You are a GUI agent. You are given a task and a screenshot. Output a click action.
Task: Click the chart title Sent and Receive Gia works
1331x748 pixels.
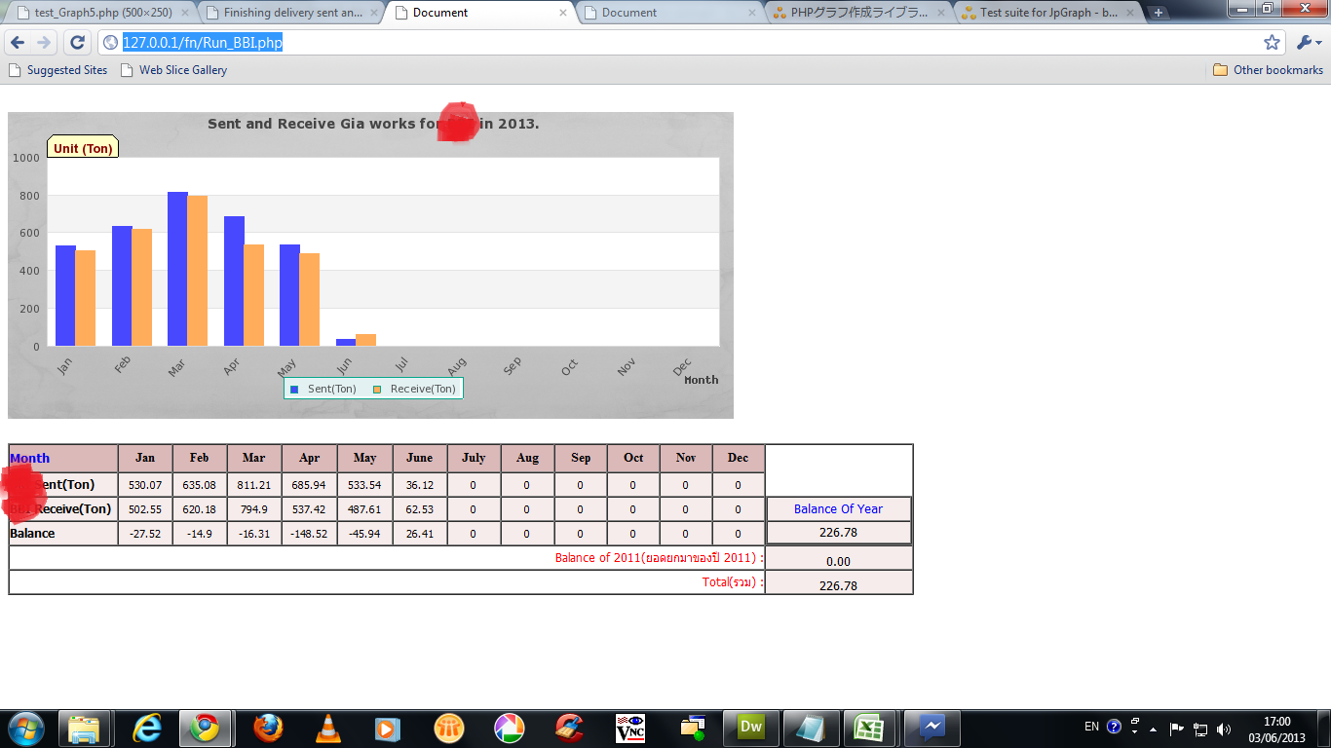373,124
